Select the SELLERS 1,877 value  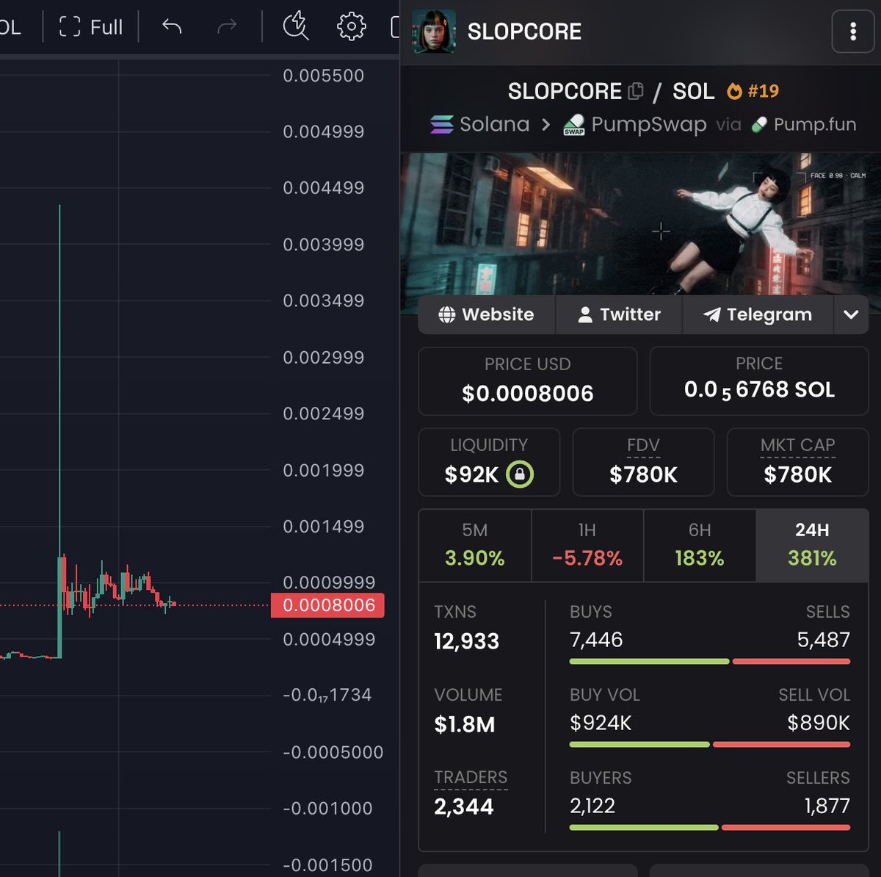[x=827, y=806]
